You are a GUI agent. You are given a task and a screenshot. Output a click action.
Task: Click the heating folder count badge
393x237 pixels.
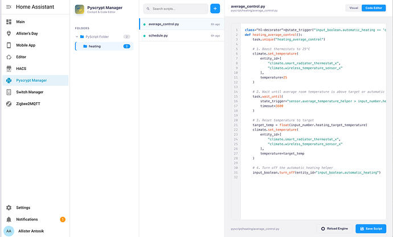127,46
